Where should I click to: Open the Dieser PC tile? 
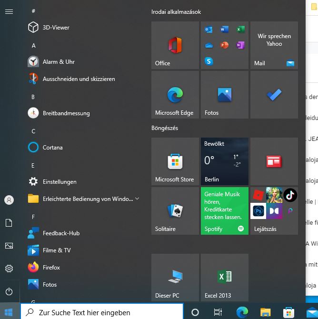pyautogui.click(x=175, y=278)
